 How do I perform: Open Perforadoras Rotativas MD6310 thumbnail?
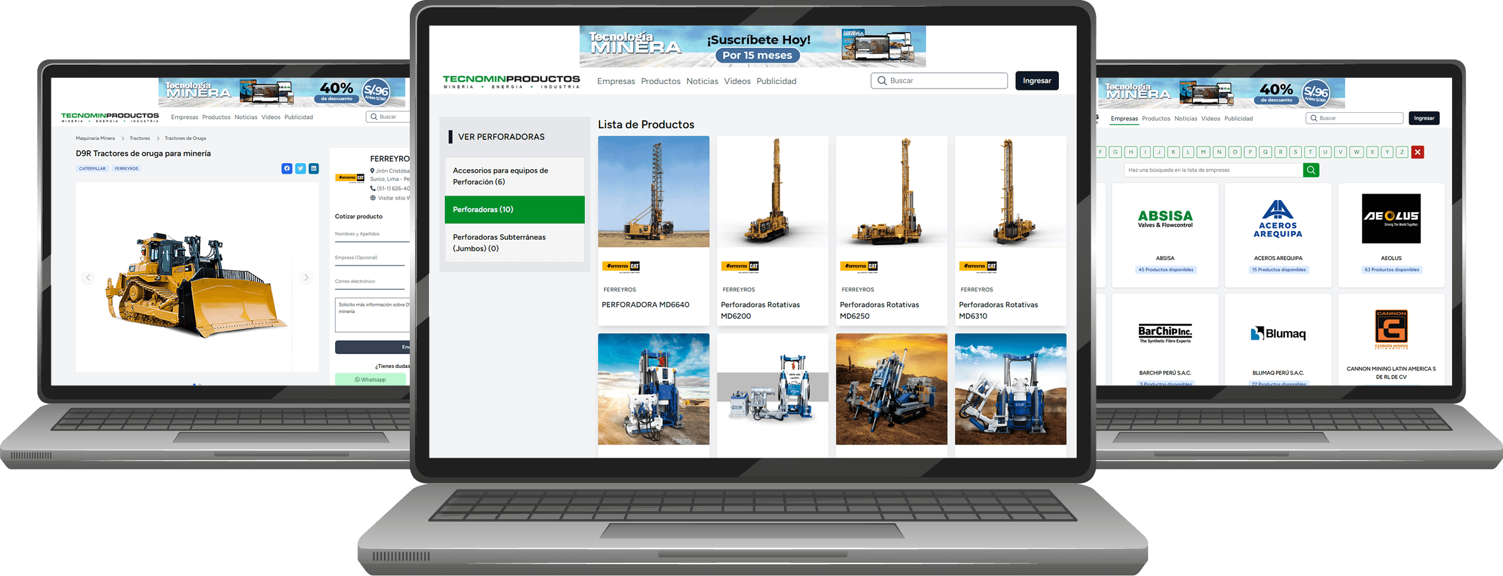pos(1011,192)
